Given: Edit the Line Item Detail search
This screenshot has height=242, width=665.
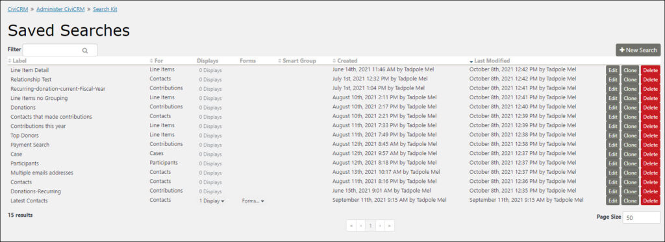Looking at the screenshot, I should [613, 70].
